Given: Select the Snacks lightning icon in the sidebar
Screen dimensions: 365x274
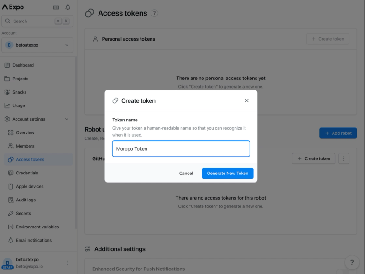Looking at the screenshot, I should pyautogui.click(x=8, y=92).
